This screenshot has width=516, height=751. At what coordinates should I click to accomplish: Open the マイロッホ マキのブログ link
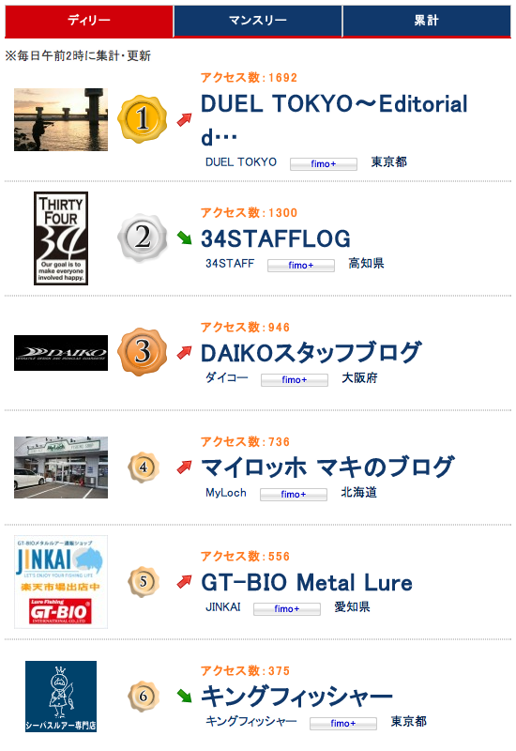click(327, 467)
